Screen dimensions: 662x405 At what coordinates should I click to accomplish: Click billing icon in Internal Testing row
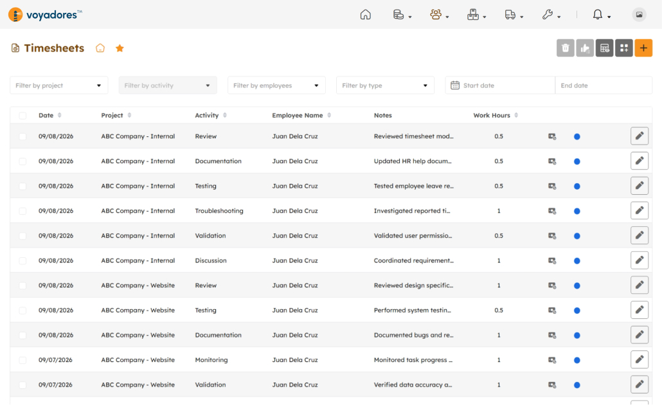click(552, 186)
